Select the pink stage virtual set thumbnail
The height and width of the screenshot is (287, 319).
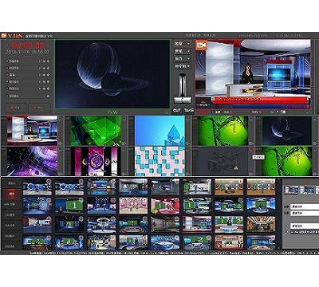click(x=133, y=206)
